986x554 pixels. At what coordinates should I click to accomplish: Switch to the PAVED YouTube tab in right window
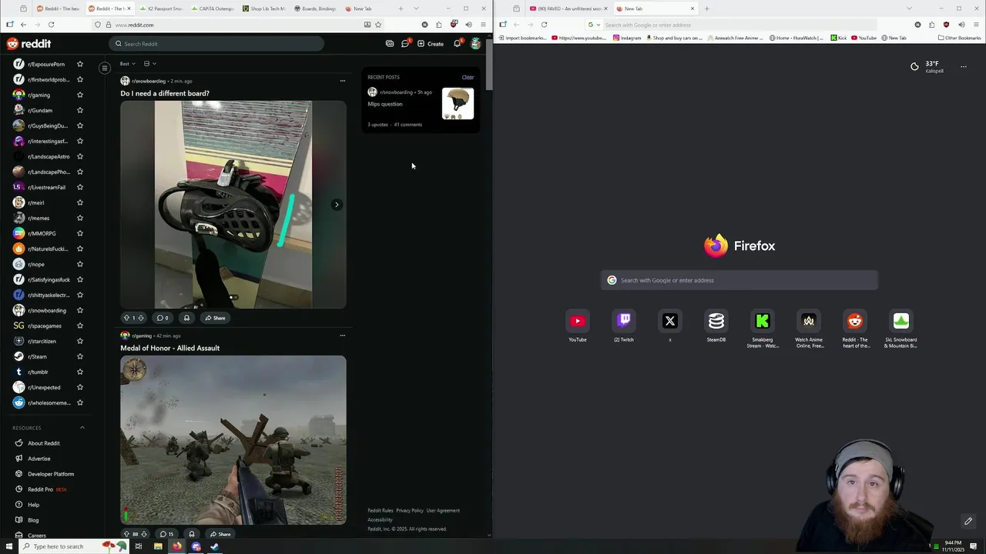568,8
